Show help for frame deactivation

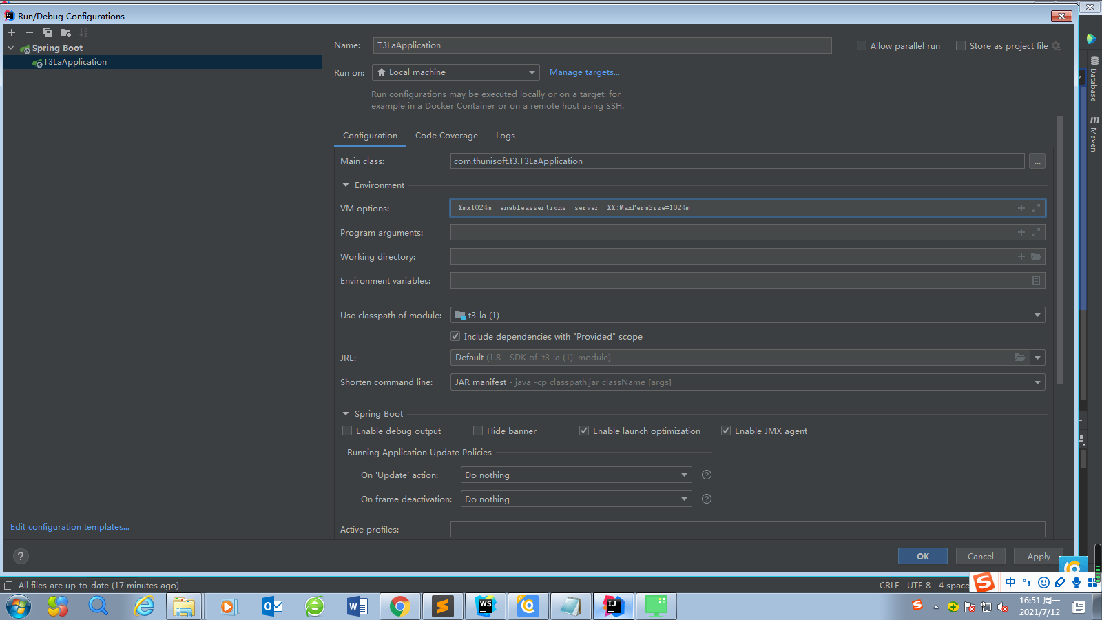tap(706, 499)
